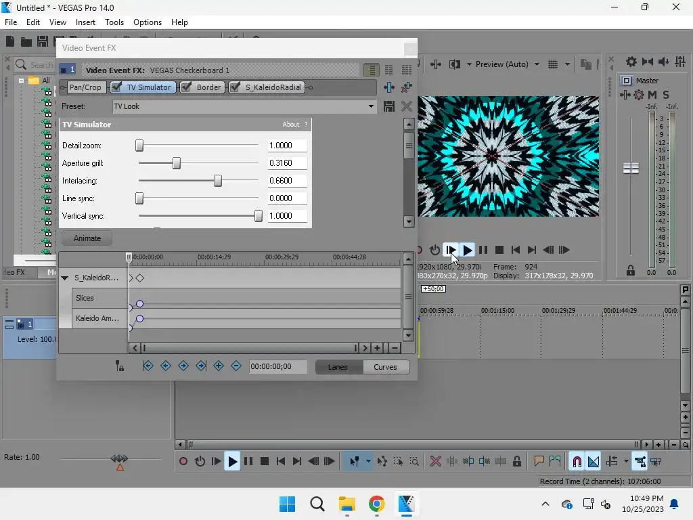Image resolution: width=693 pixels, height=520 pixels.
Task: Click Remove Selected Plug-In icon
Action: pyautogui.click(x=407, y=87)
